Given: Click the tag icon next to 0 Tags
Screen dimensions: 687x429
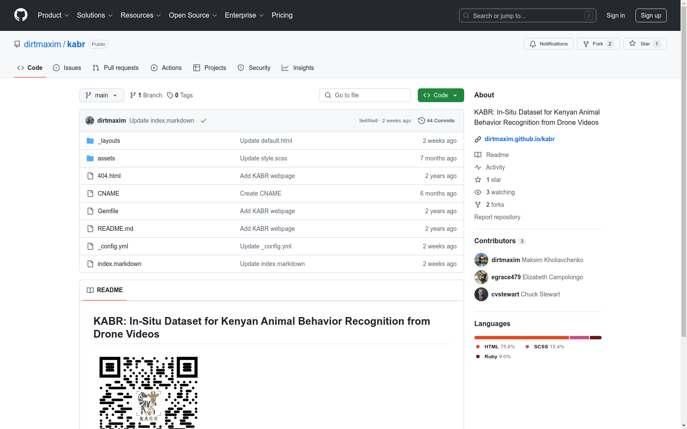Looking at the screenshot, I should point(170,95).
